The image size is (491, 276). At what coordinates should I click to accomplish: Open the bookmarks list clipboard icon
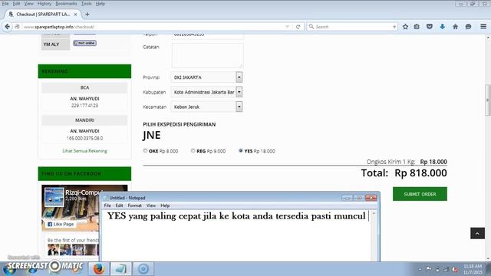click(x=417, y=27)
